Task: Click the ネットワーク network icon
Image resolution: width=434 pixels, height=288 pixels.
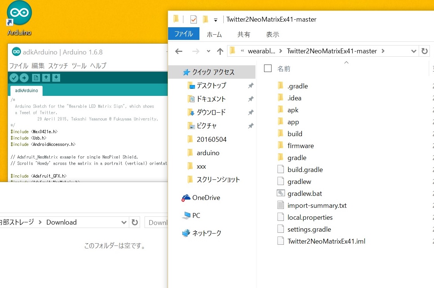Action: tap(186, 233)
